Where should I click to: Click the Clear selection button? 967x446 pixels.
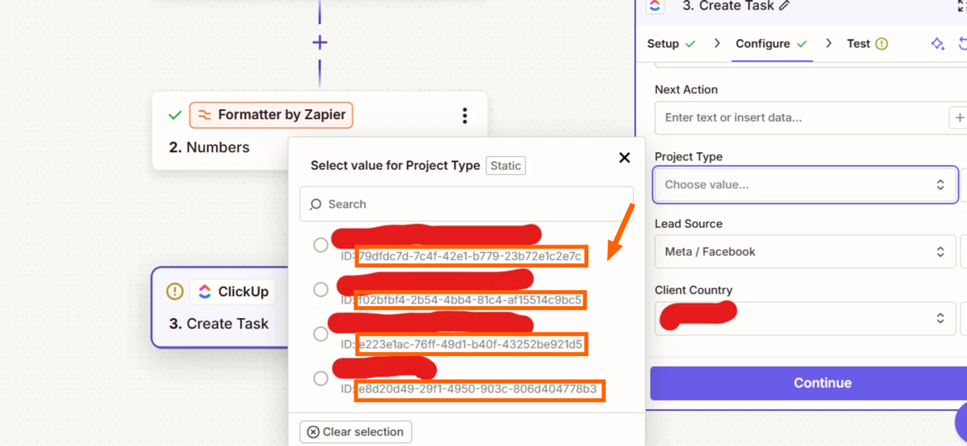tap(356, 431)
